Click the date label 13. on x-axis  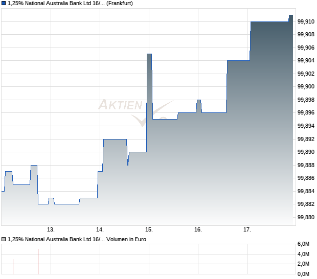[51, 230]
